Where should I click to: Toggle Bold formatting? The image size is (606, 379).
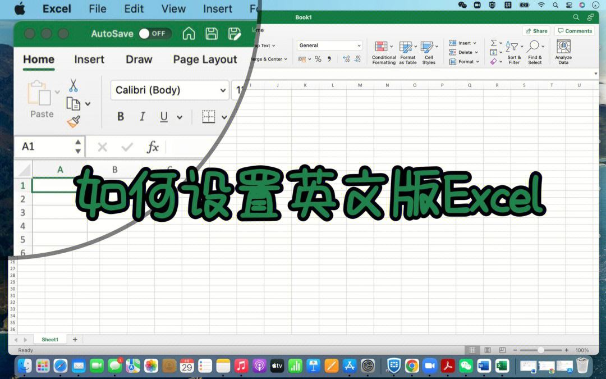click(121, 116)
